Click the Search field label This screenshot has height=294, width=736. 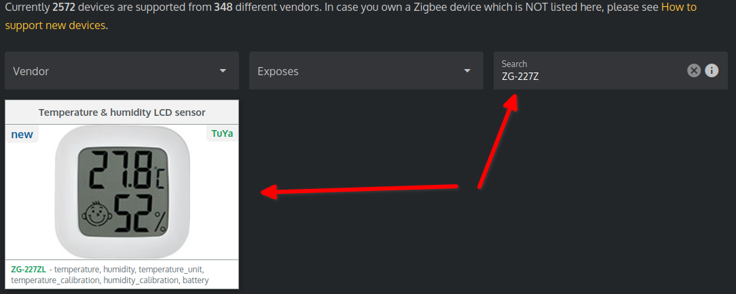point(515,64)
